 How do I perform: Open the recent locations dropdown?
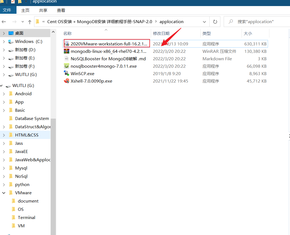[23, 22]
